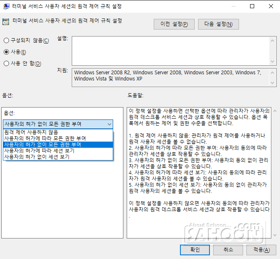The image size is (280, 259).
Task: Click the down arrow of the 지원 box scrollbar
Action: [x=273, y=83]
